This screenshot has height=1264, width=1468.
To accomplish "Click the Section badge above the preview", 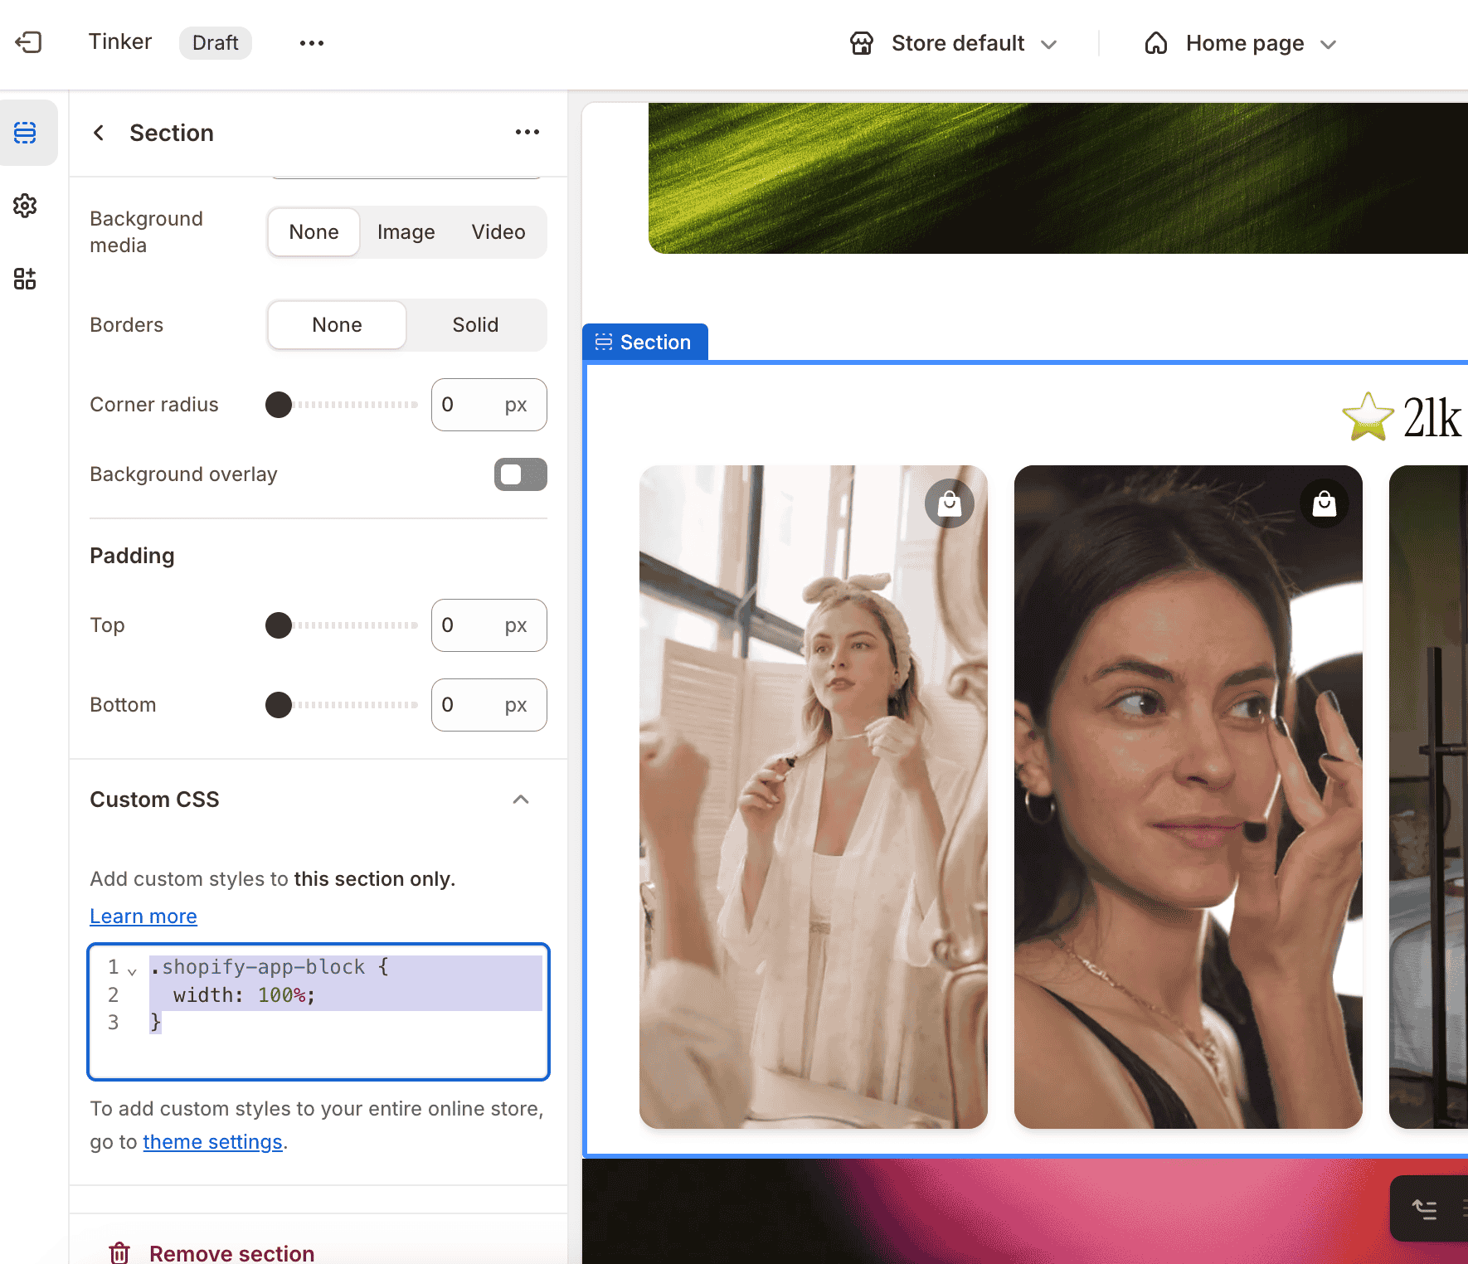I will tap(645, 342).
